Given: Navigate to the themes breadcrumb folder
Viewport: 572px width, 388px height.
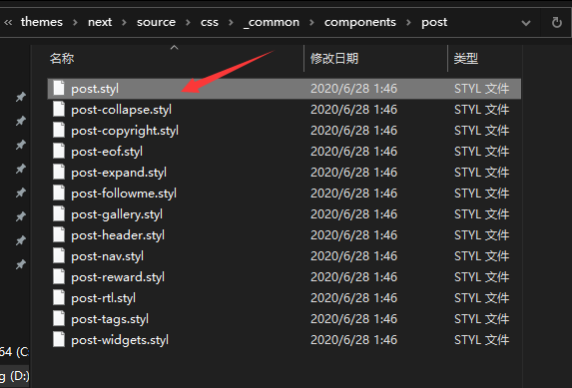Looking at the screenshot, I should (x=42, y=22).
